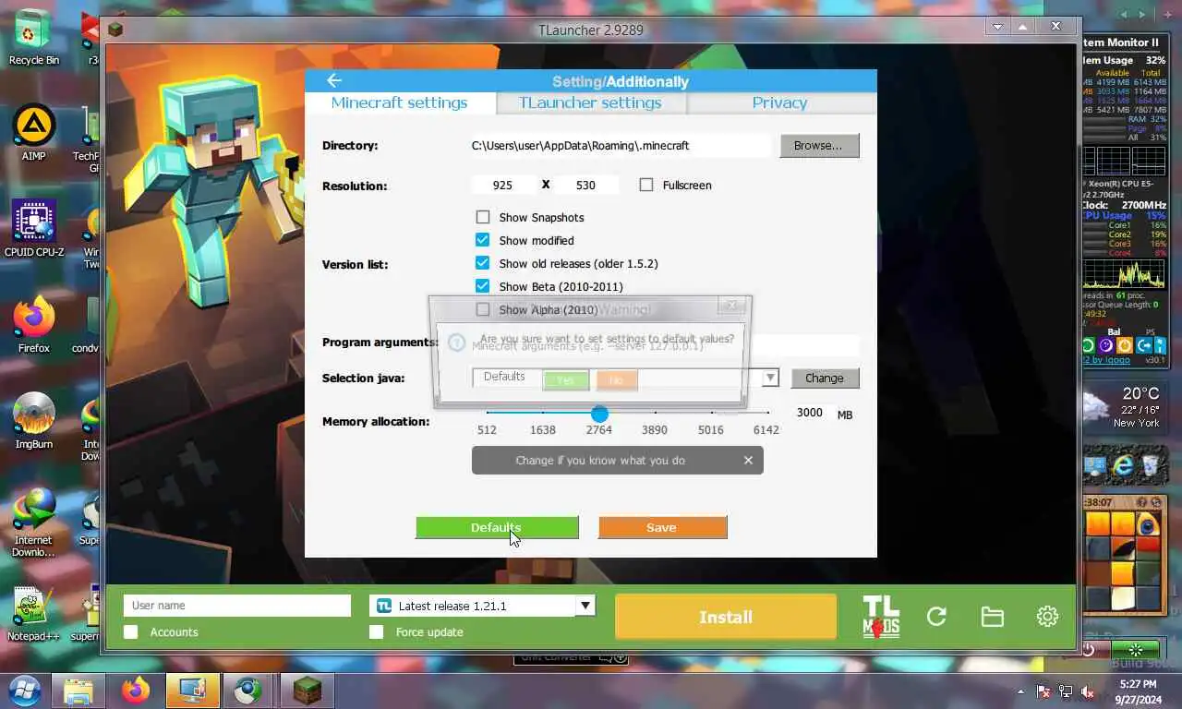Click the orange Save button

[x=662, y=527]
